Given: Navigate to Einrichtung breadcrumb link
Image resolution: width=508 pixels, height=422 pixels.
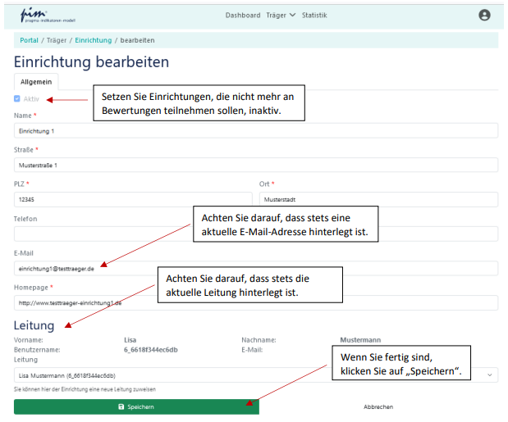Looking at the screenshot, I should pos(93,40).
